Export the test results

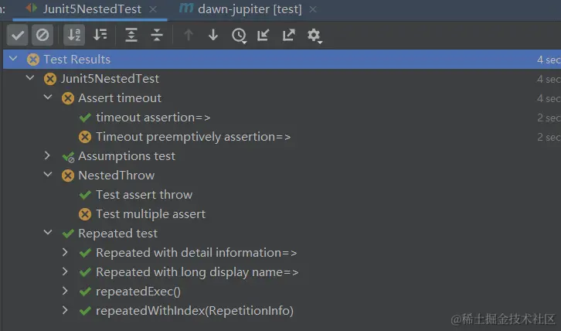pos(288,35)
